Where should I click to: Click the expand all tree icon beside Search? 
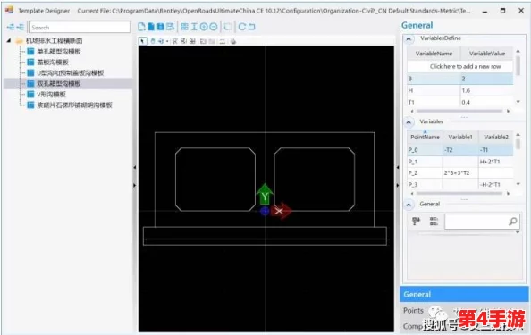pos(11,27)
